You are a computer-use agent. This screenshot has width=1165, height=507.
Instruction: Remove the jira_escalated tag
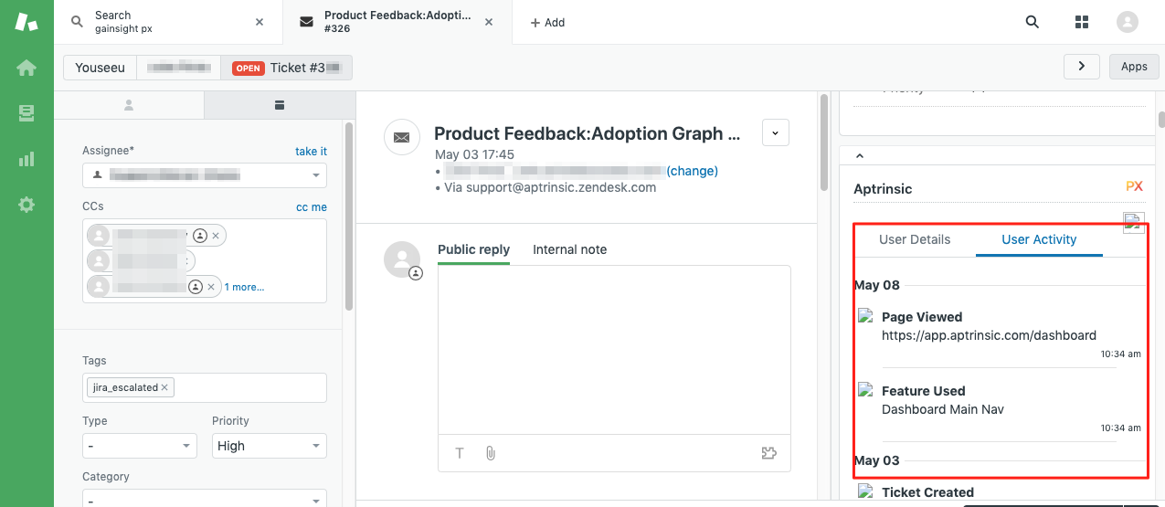[164, 387]
